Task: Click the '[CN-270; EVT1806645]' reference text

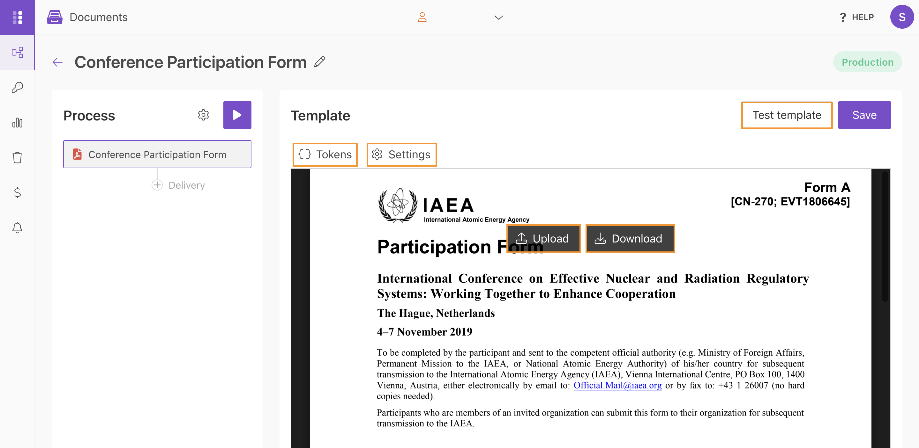Action: 790,202
